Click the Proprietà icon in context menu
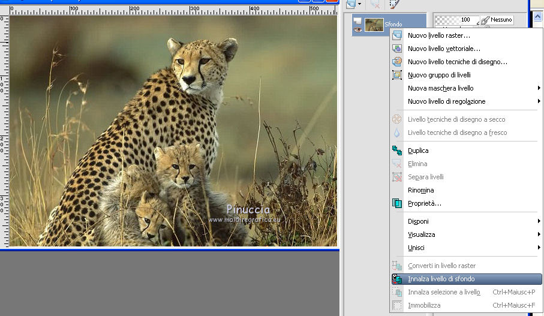The image size is (544, 316). (396, 203)
